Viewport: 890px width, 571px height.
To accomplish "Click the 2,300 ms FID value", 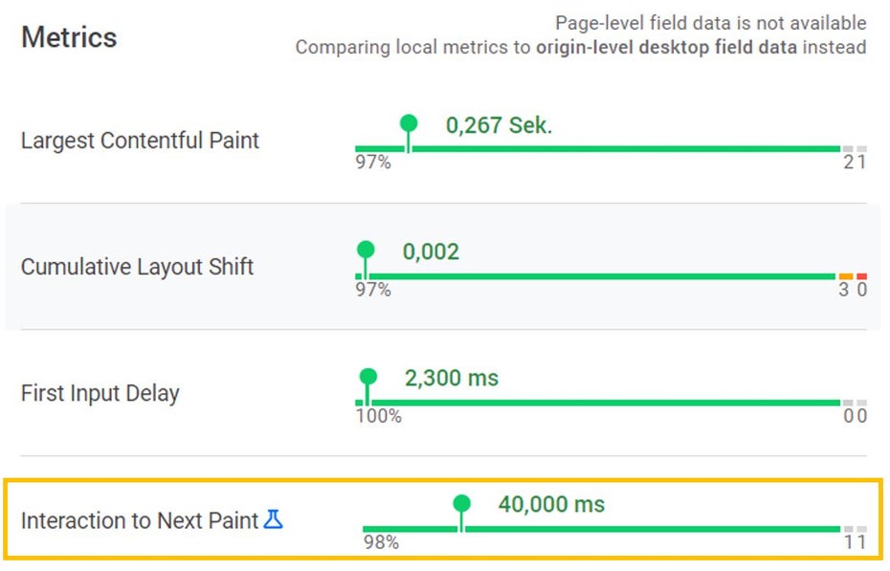I will (x=452, y=379).
